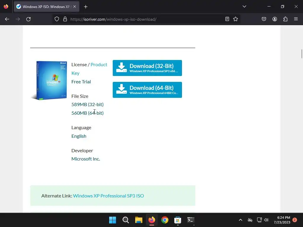Bookmark this page with the star icon

(236, 19)
